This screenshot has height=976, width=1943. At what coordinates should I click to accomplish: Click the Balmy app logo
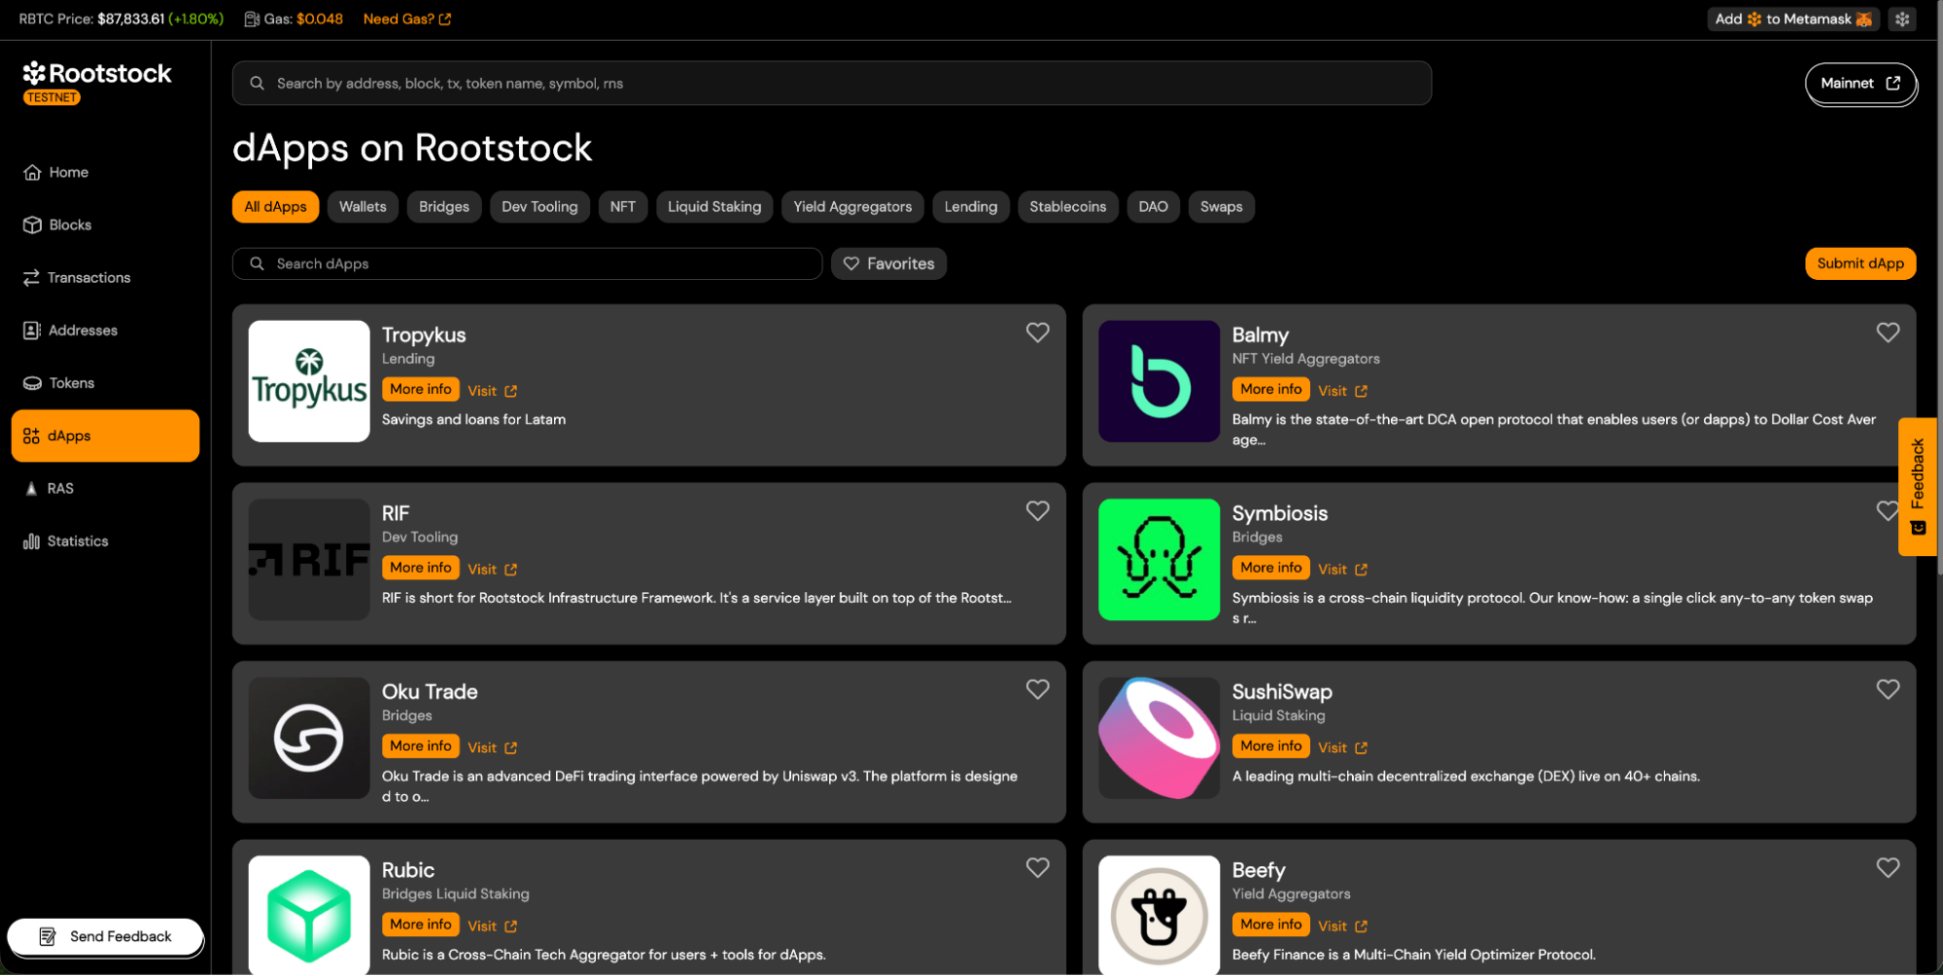[x=1158, y=381]
